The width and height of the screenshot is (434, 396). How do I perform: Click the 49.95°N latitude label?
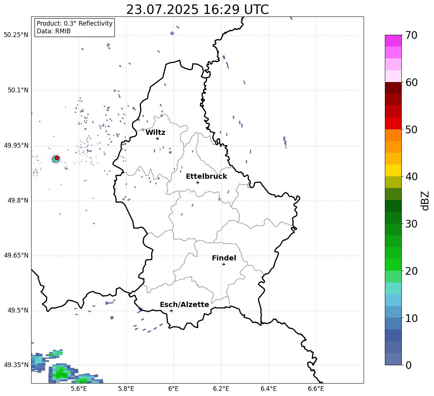pyautogui.click(x=16, y=145)
